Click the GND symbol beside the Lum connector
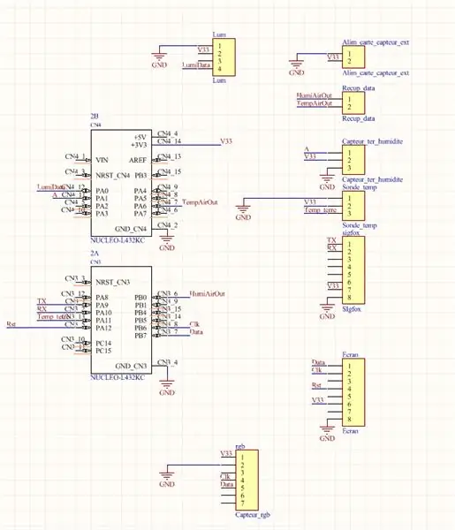Screen dimensions: 455x530 click(x=159, y=60)
